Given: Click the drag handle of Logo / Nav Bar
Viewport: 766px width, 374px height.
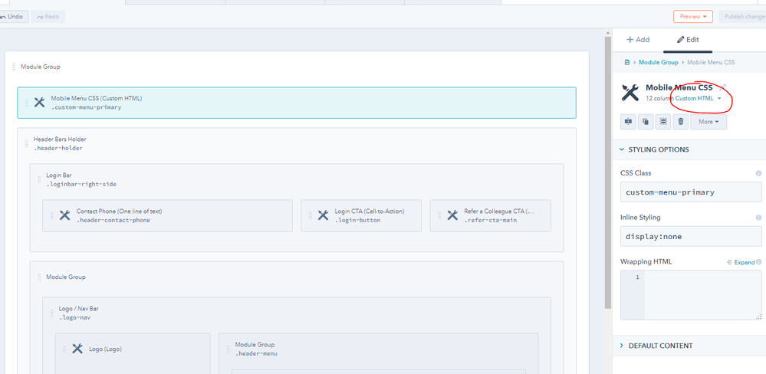Looking at the screenshot, I should pos(52,313).
